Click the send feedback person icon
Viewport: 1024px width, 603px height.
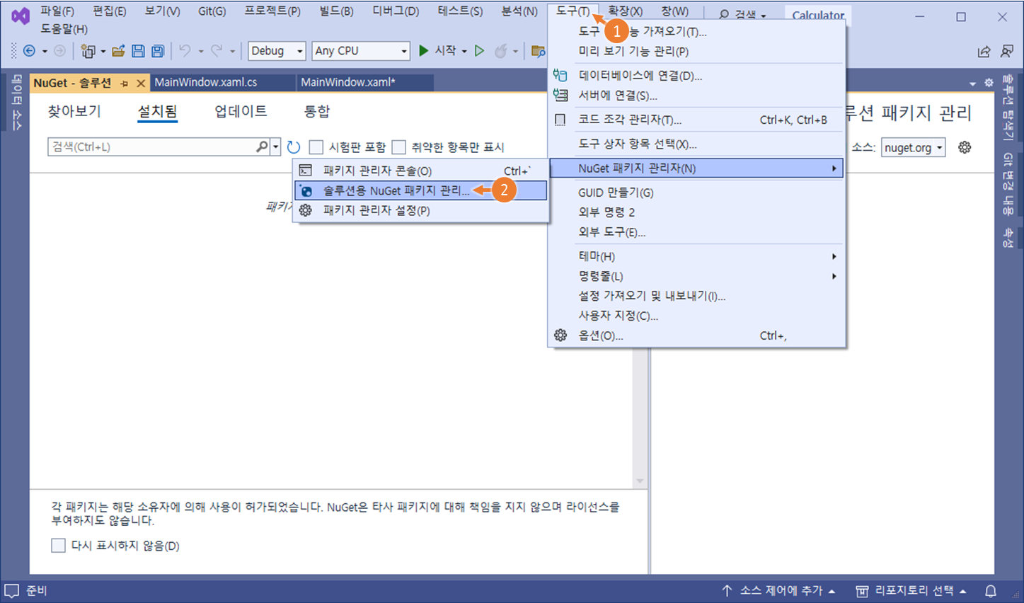[1007, 52]
